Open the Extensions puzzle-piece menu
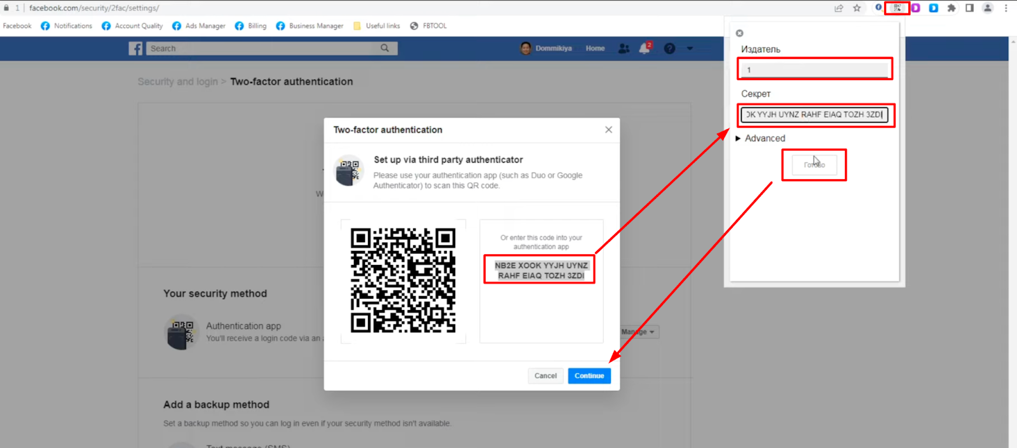The image size is (1017, 448). click(951, 8)
